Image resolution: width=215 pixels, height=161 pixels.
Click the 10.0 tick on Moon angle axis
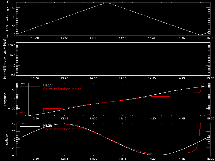(x=12, y=55)
